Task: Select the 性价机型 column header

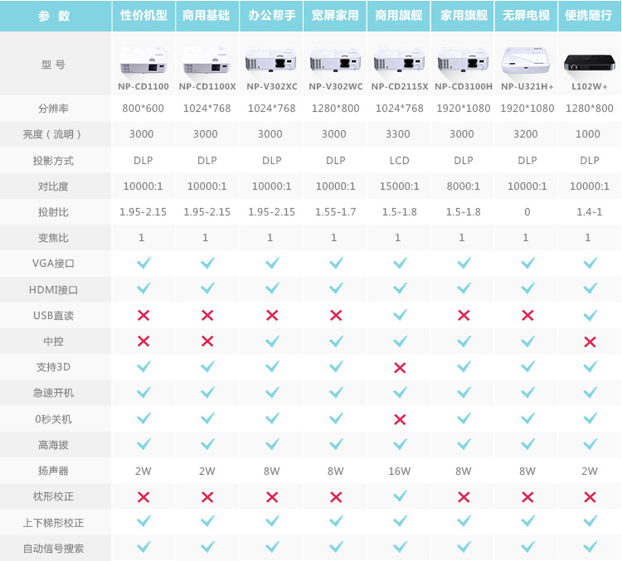Action: click(x=143, y=16)
